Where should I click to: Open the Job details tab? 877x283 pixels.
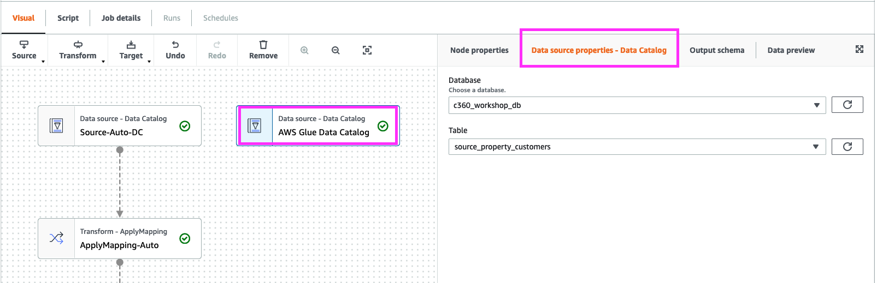pyautogui.click(x=121, y=18)
